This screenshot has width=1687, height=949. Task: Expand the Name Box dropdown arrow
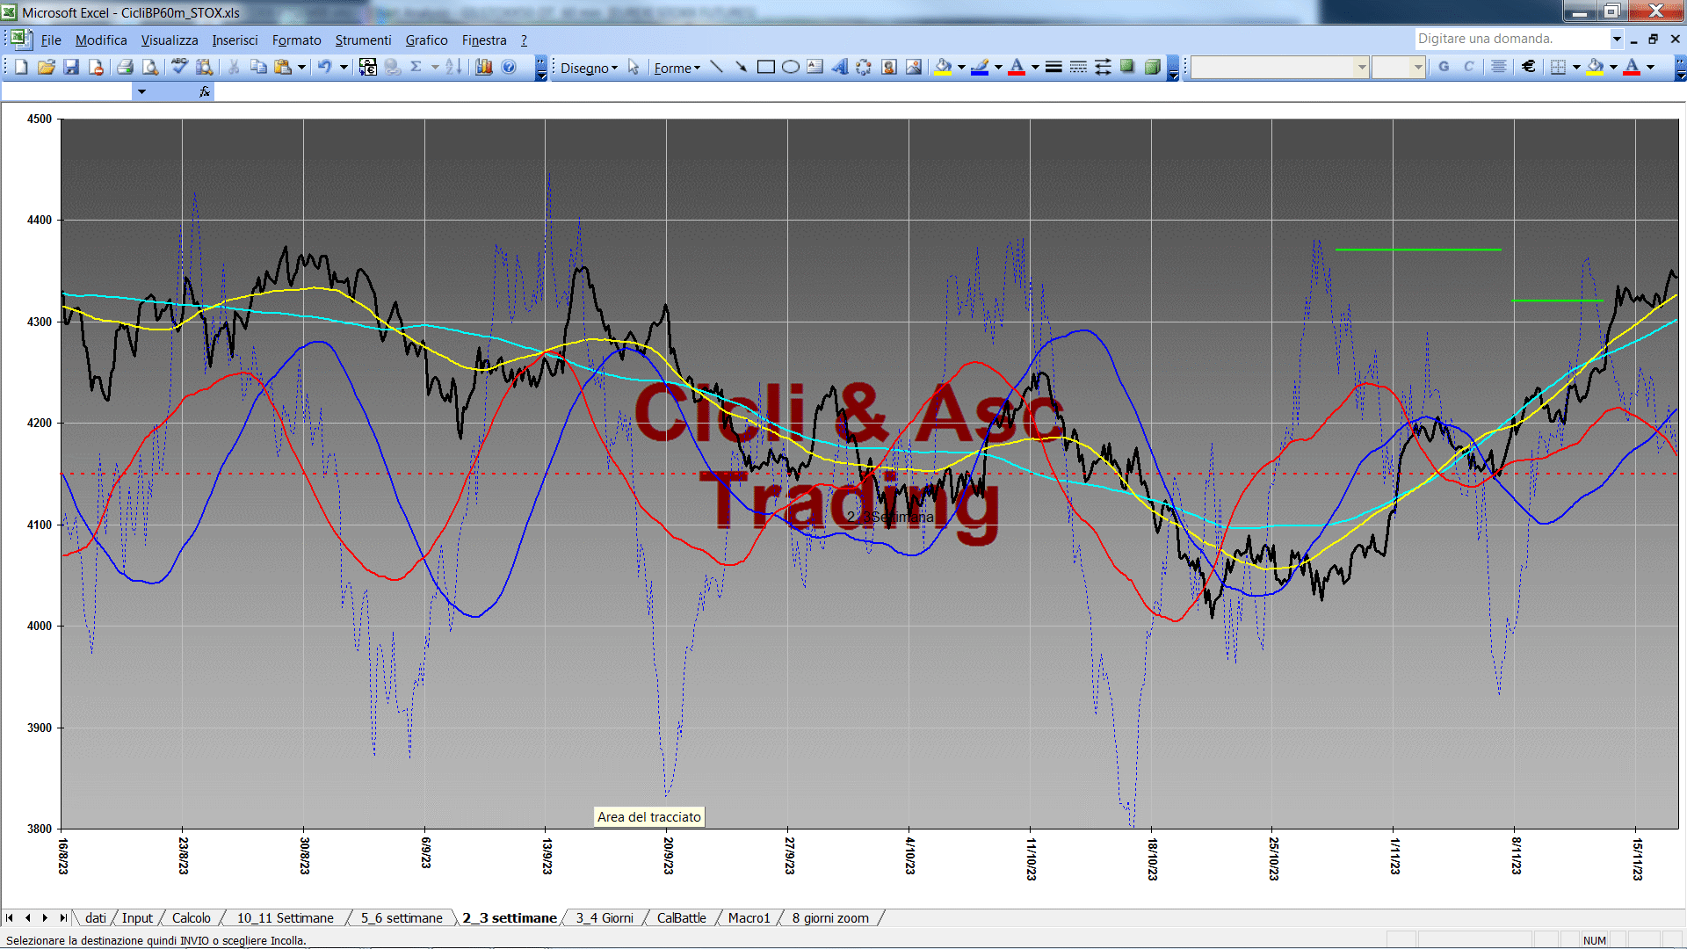(141, 91)
